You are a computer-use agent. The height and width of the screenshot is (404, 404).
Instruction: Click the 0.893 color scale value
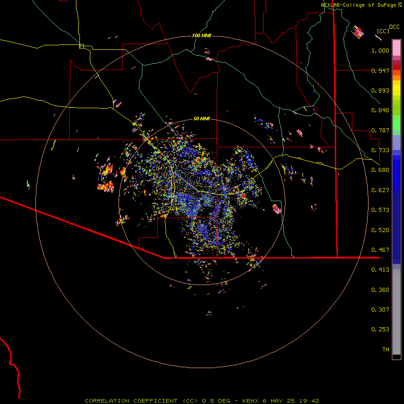click(380, 90)
